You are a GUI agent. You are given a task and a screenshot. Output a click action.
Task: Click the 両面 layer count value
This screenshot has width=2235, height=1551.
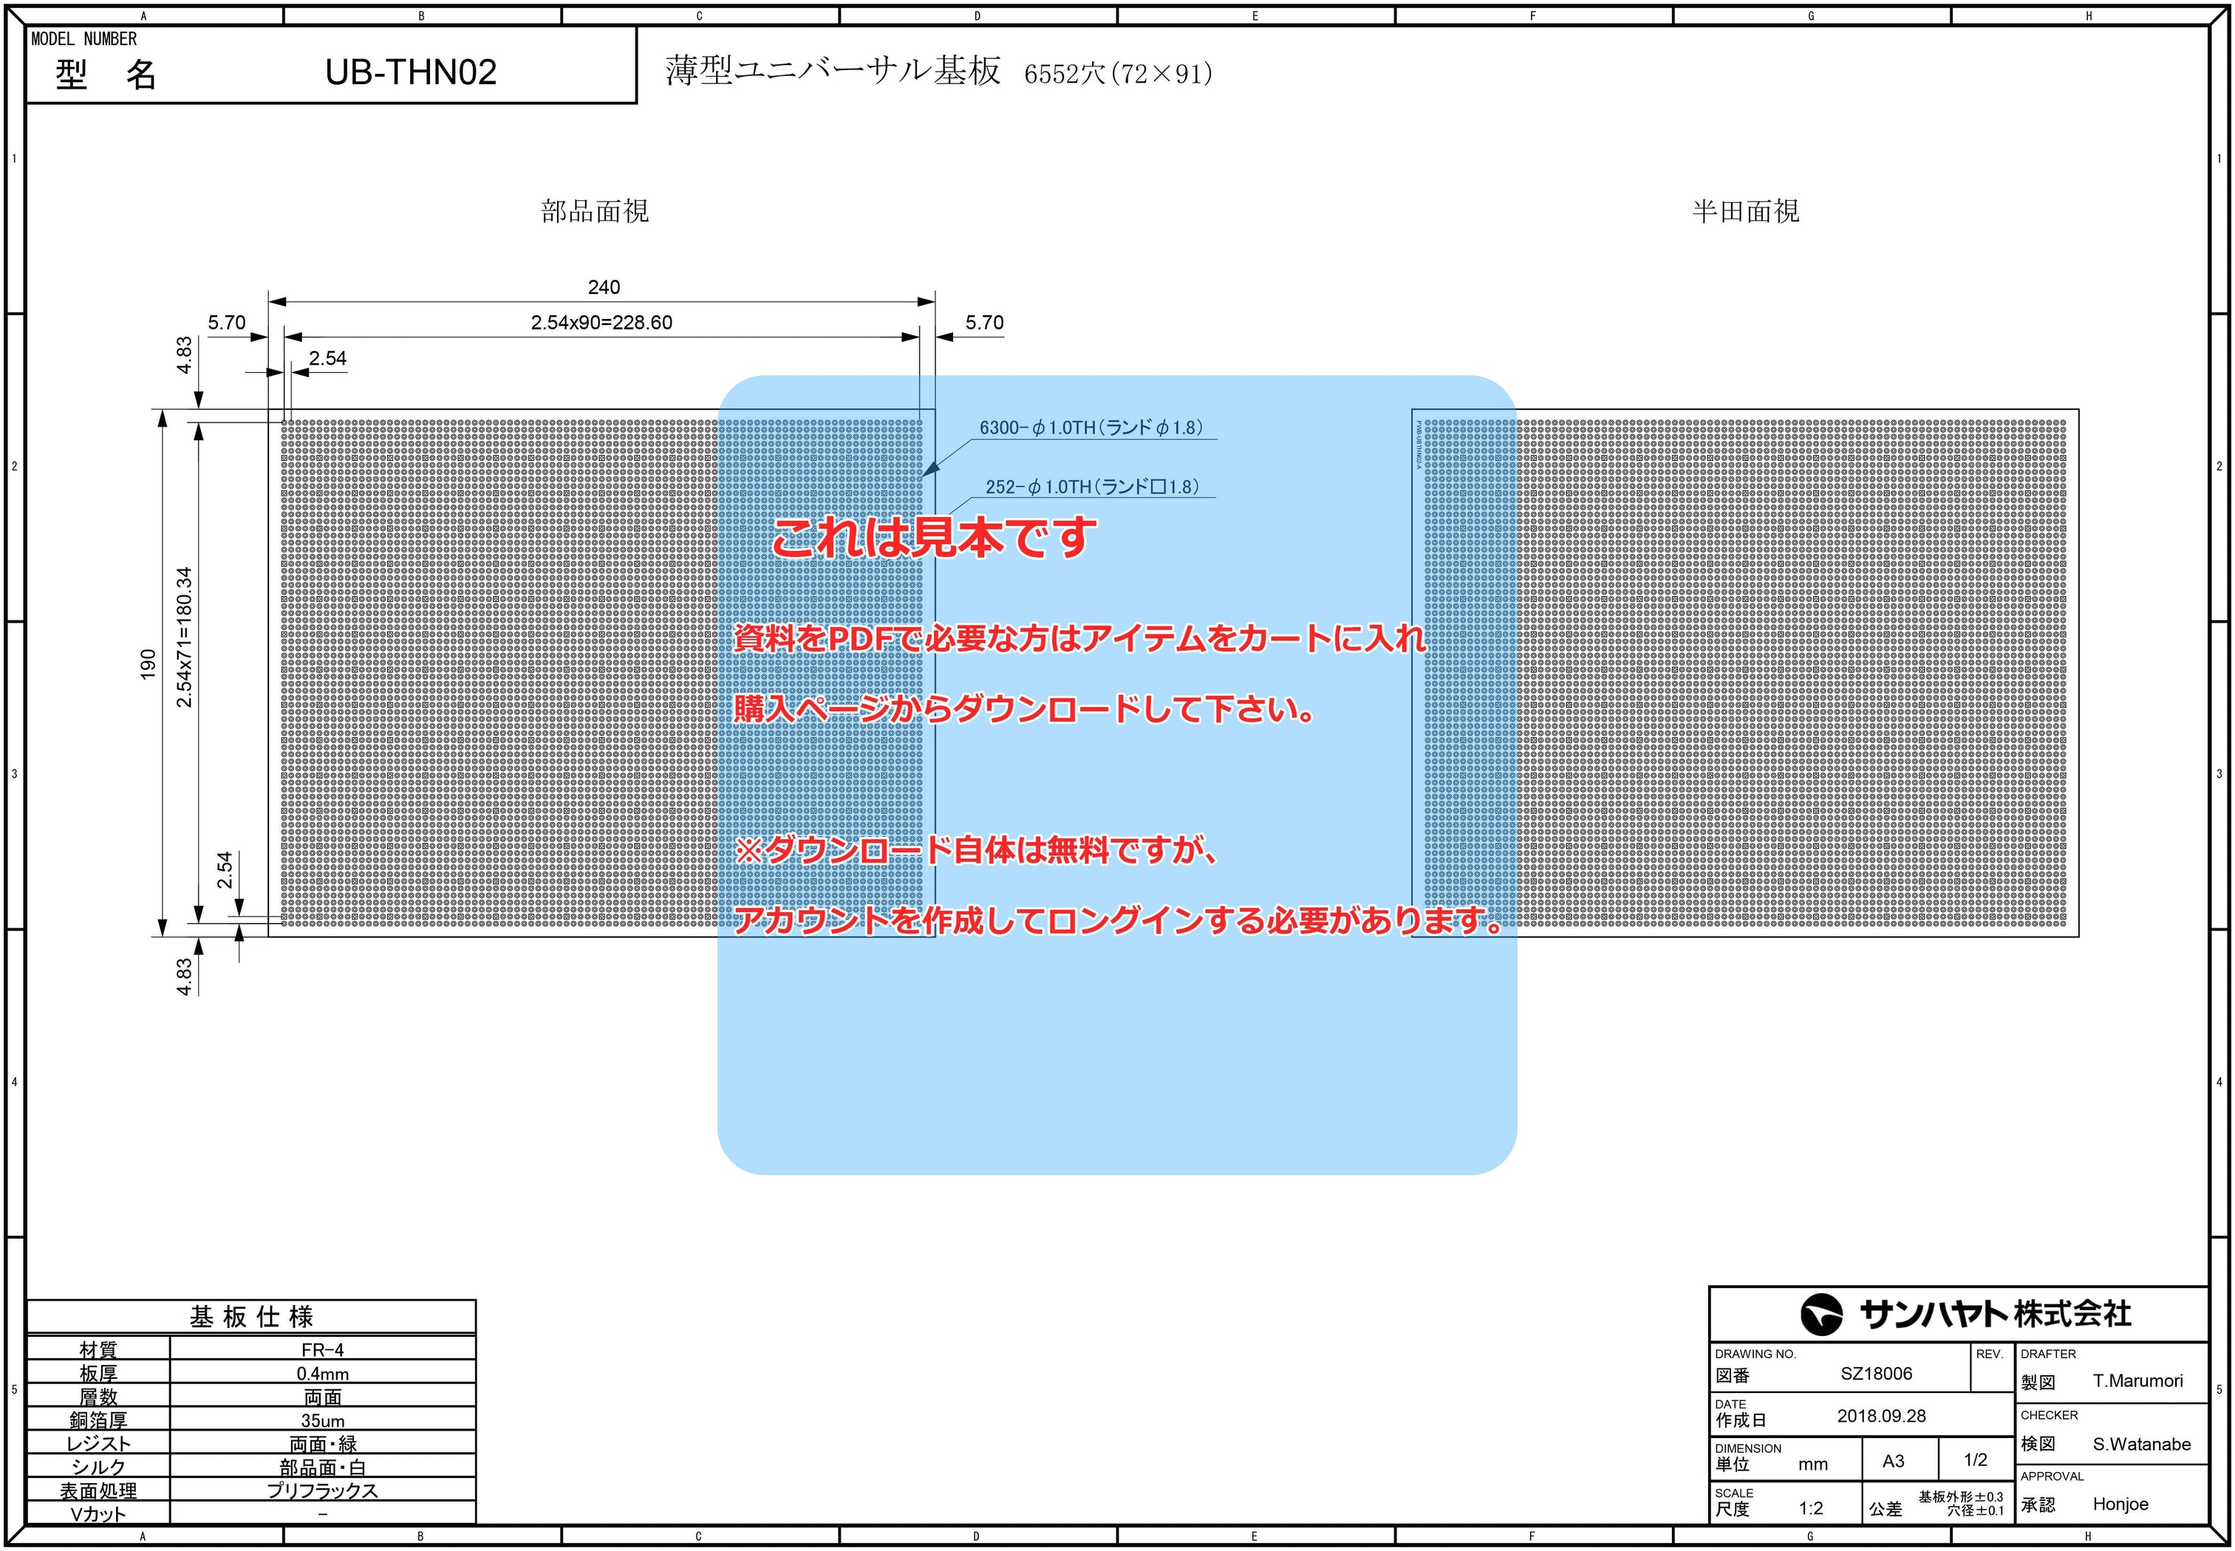pyautogui.click(x=323, y=1397)
